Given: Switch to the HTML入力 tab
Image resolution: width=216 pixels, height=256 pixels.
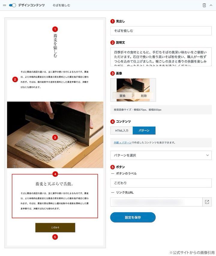Looking at the screenshot, I should (121, 131).
